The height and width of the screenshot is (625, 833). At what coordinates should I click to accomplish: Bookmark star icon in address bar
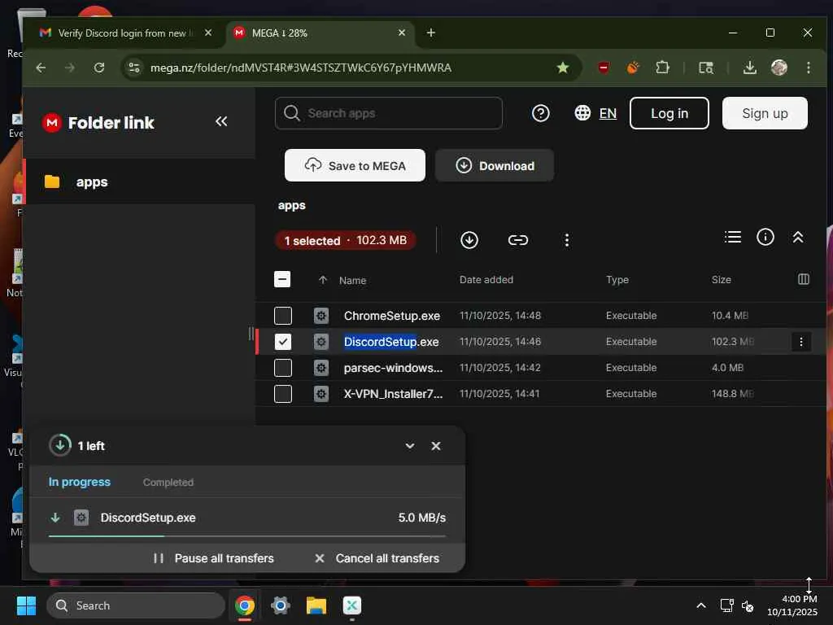563,68
